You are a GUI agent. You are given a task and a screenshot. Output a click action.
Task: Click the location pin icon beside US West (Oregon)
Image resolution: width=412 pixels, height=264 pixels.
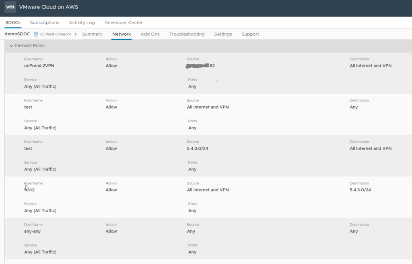[x=36, y=35]
